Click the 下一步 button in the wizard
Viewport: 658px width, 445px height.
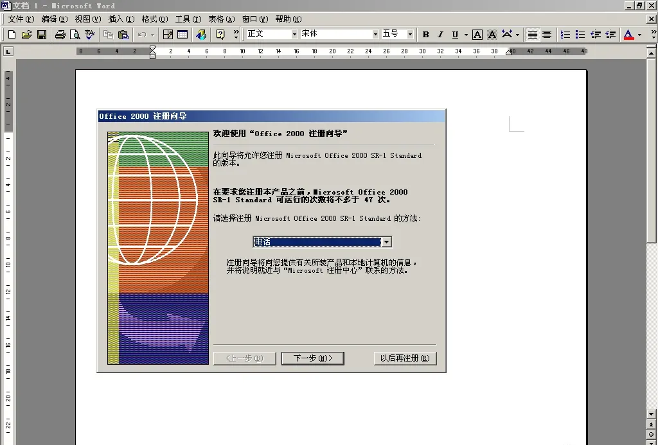click(x=313, y=358)
